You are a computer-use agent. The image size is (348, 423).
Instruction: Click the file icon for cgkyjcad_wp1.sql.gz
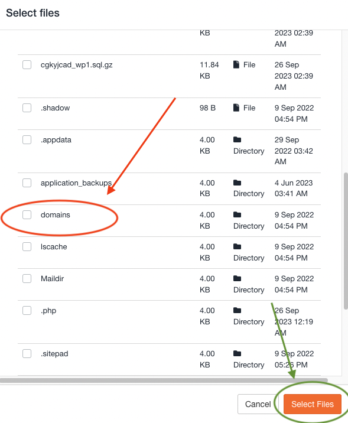236,64
